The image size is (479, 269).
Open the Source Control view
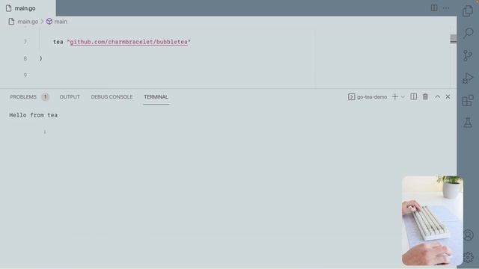(x=468, y=55)
